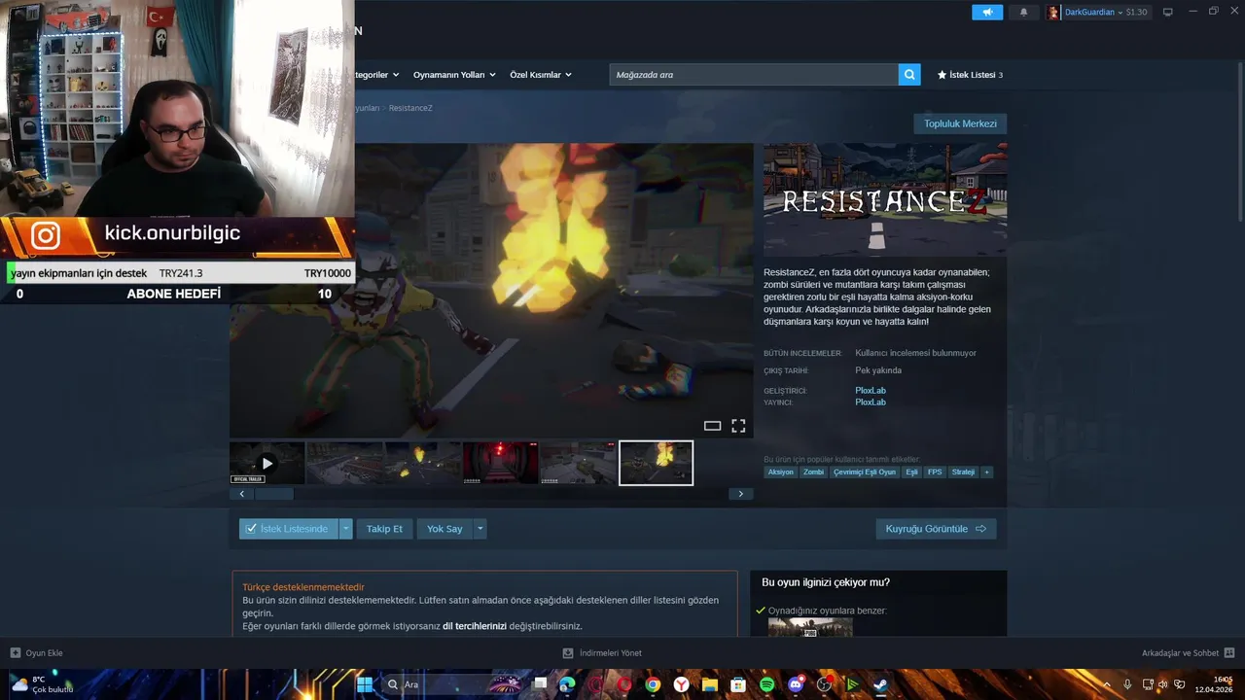Open Microsoft Store from the taskbar
This screenshot has height=700, width=1245.
click(738, 684)
